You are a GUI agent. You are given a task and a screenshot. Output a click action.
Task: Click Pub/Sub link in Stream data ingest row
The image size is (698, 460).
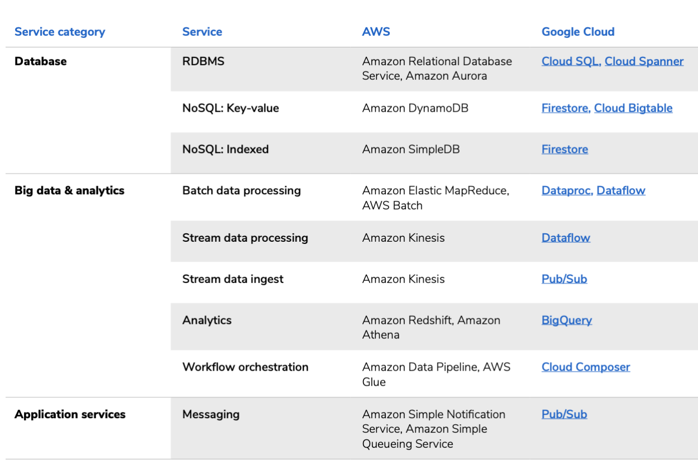click(x=564, y=279)
